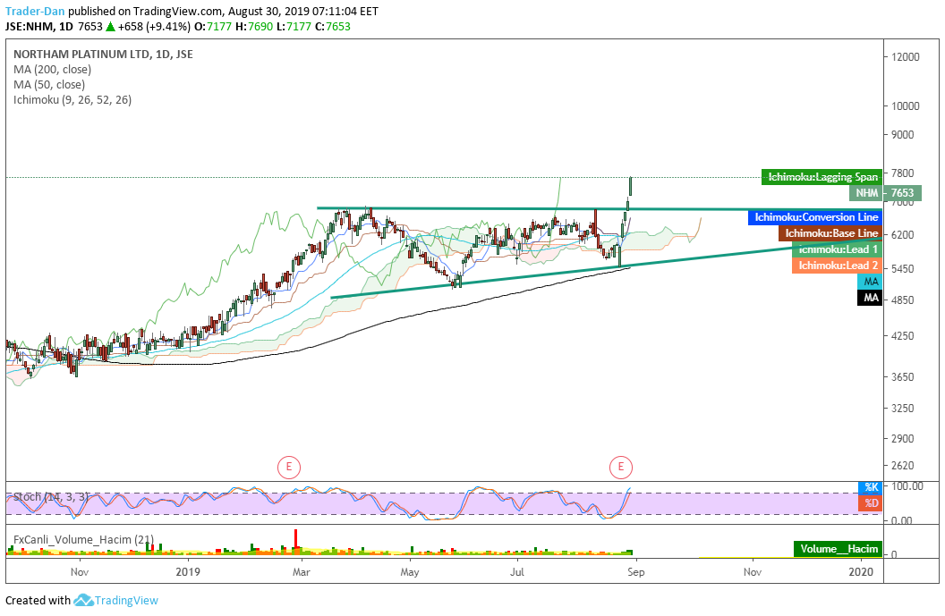
Task: Select the Ichimoku:Base Line label
Action: pos(830,233)
